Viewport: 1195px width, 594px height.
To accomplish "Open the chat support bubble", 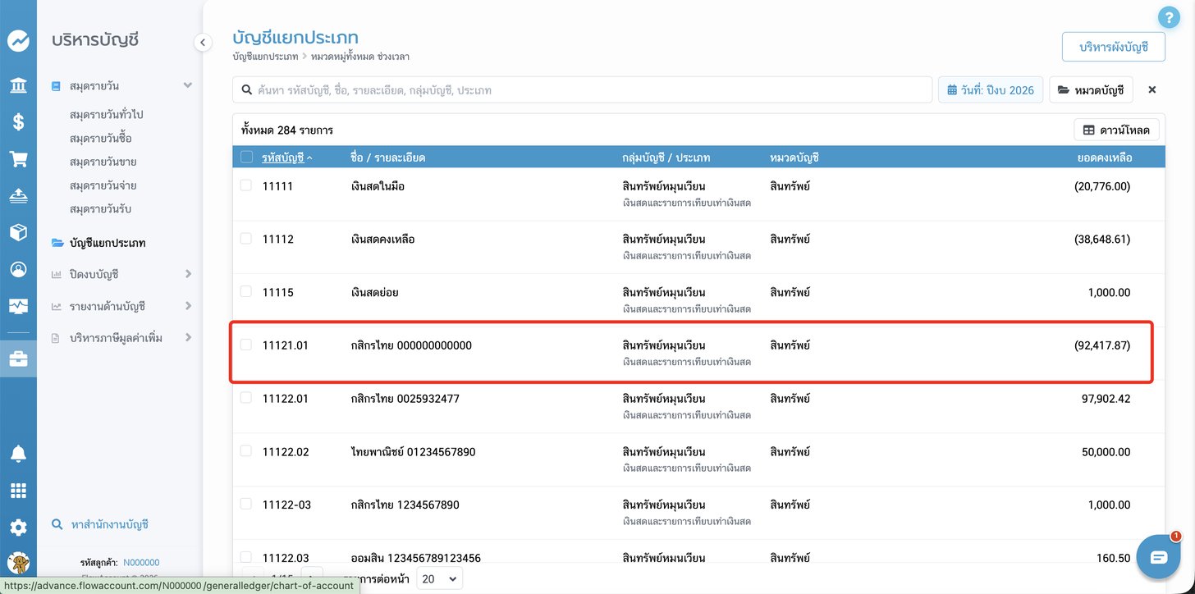I will coord(1158,557).
